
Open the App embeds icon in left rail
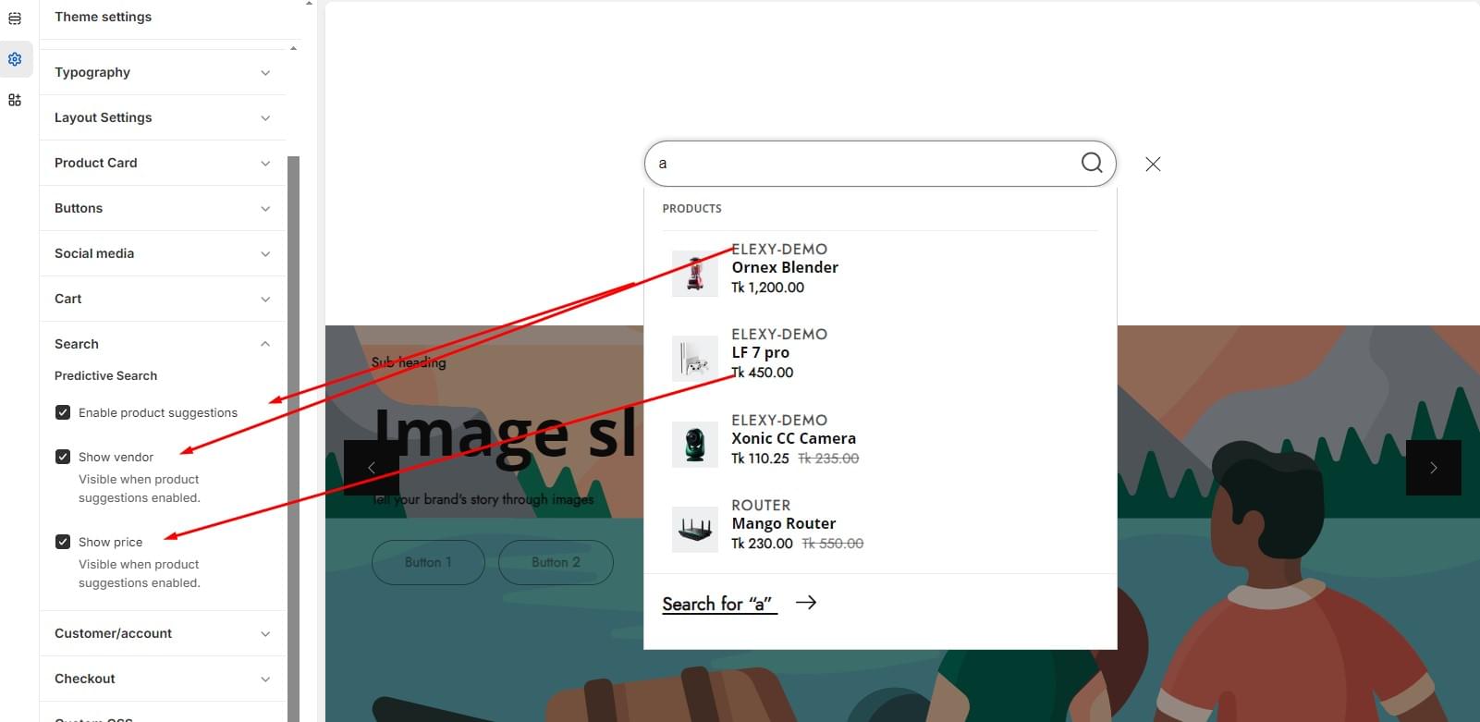[x=15, y=100]
